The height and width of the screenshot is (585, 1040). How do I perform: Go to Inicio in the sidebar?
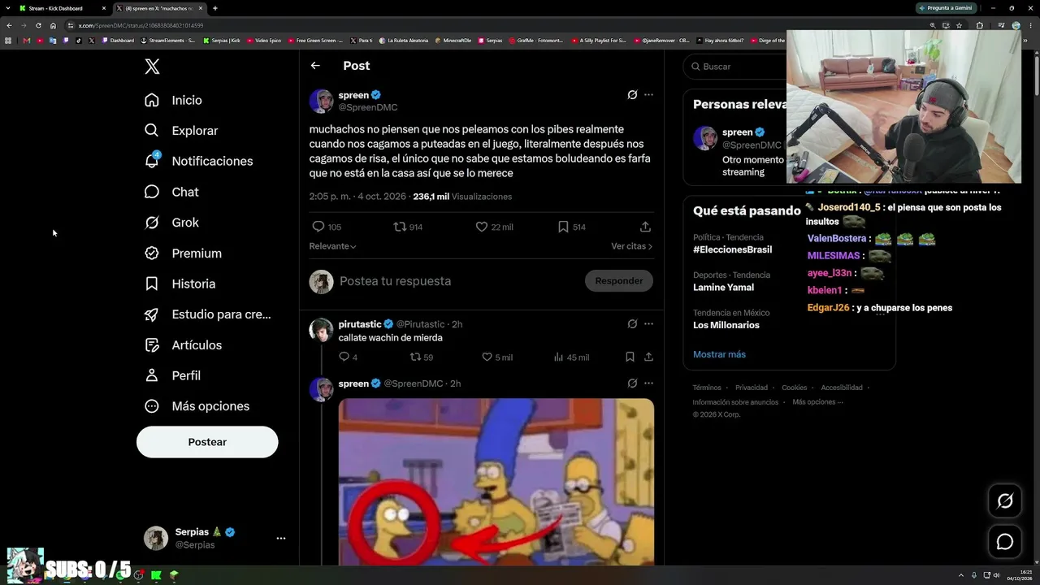[x=173, y=100]
